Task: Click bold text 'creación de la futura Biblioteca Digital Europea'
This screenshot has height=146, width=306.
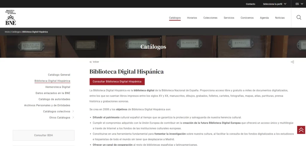Action: tap(212, 123)
